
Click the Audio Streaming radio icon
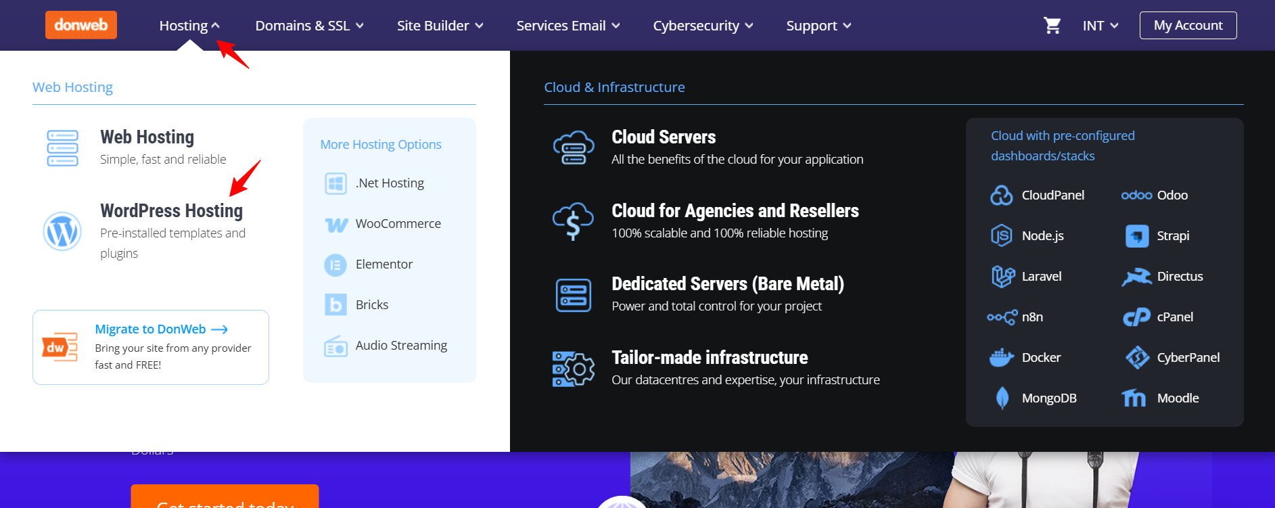(335, 346)
